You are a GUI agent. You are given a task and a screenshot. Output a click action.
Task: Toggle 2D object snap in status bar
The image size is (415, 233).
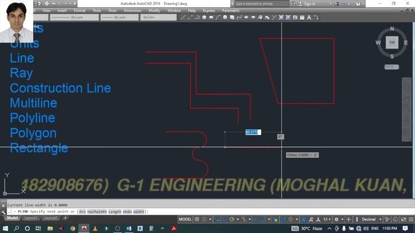[x=263, y=219]
